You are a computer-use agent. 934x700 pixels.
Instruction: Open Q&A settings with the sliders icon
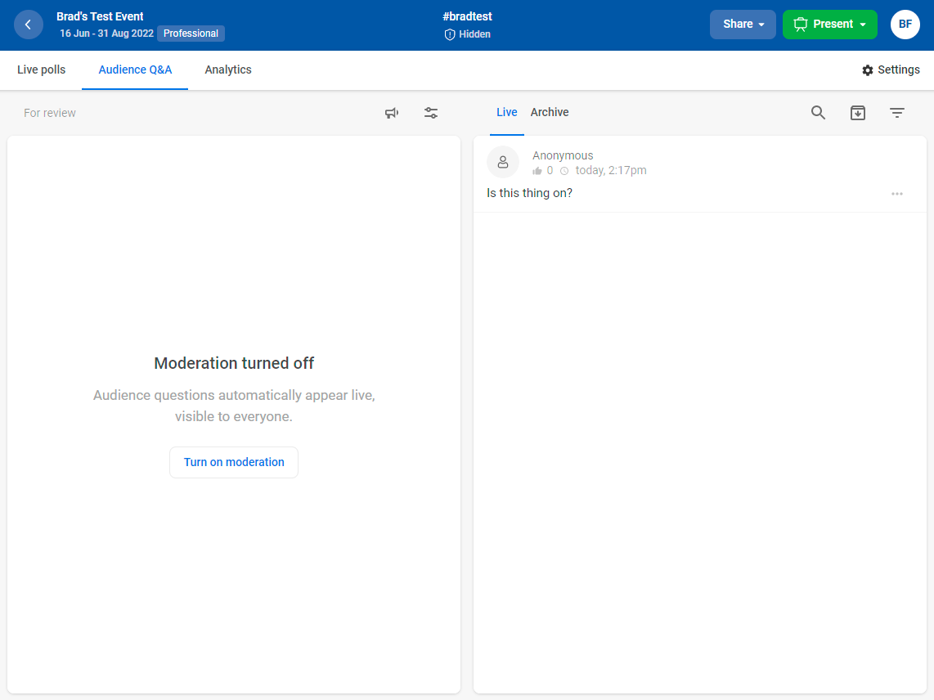(x=431, y=113)
